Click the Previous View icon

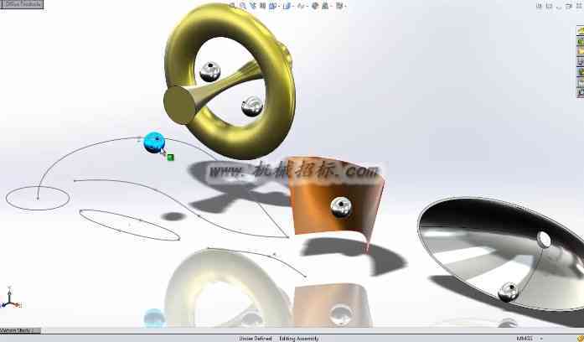(x=253, y=6)
